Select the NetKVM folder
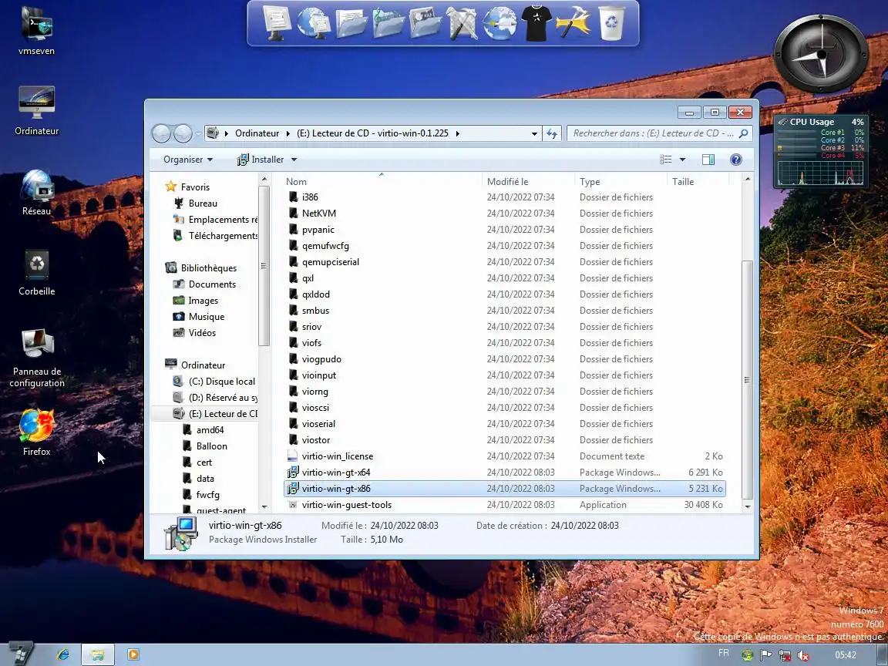The width and height of the screenshot is (888, 666). tap(319, 214)
